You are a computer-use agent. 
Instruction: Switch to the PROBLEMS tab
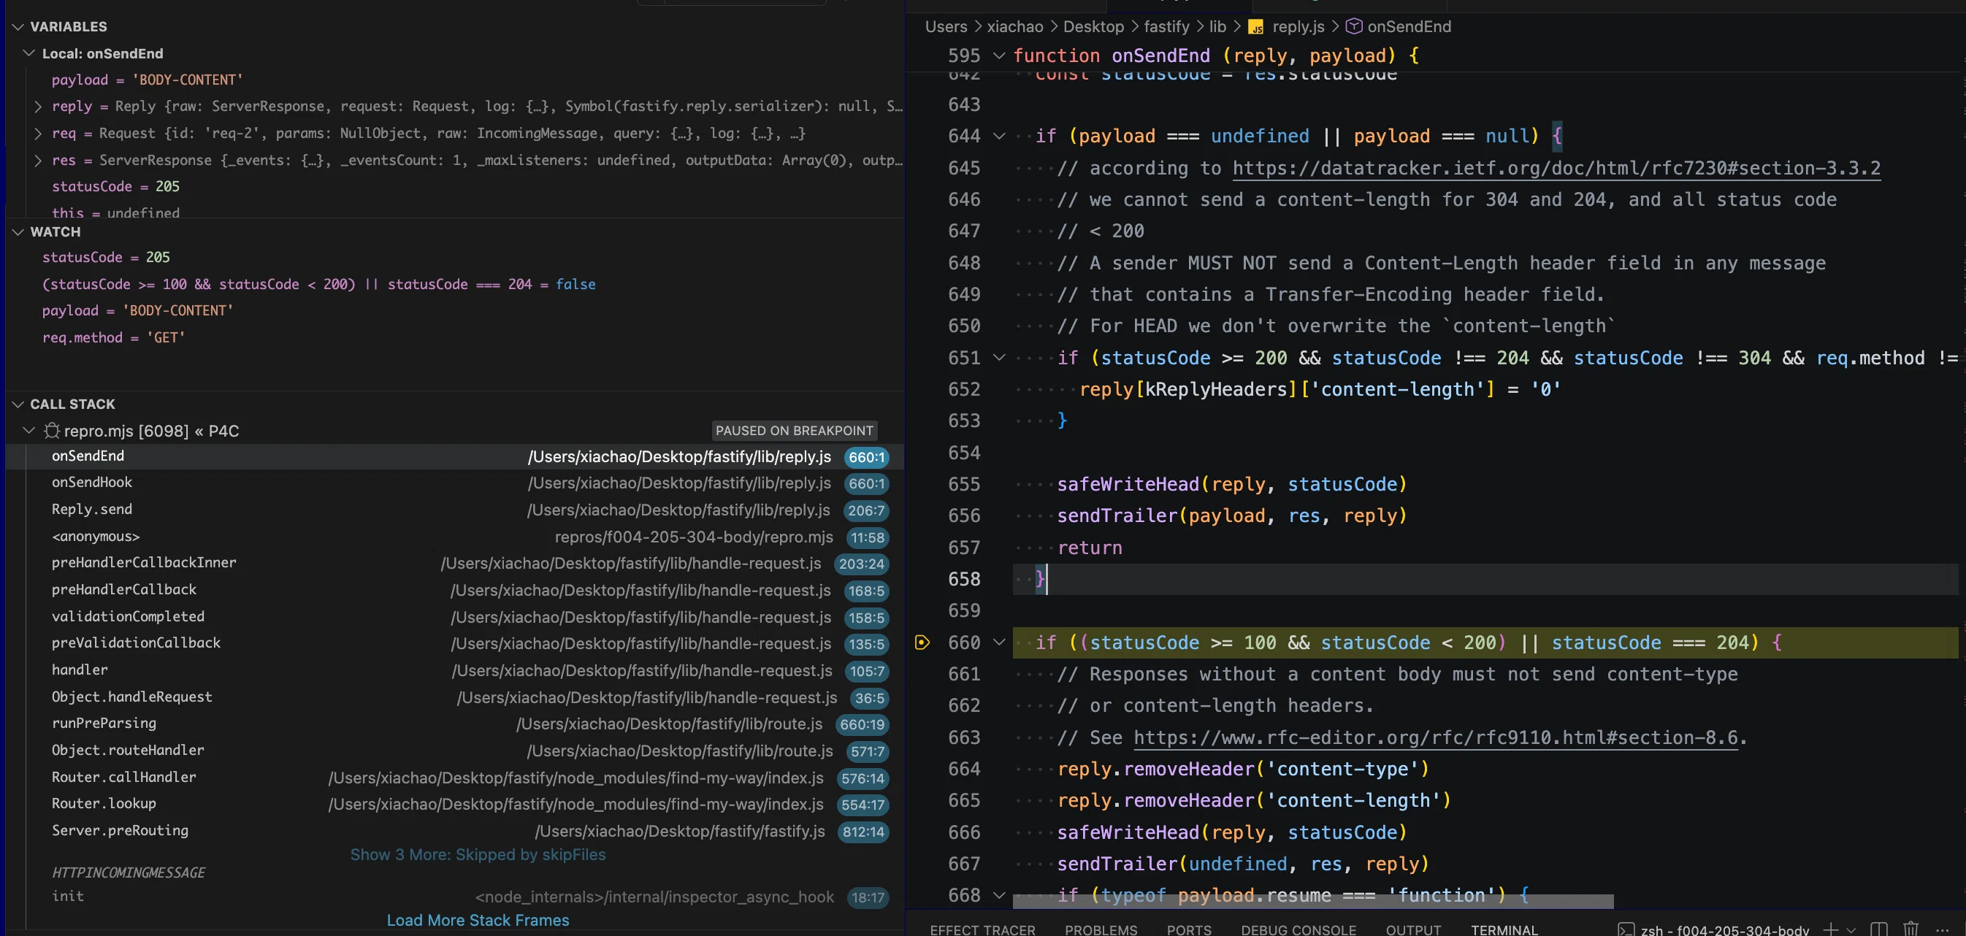pyautogui.click(x=1101, y=929)
